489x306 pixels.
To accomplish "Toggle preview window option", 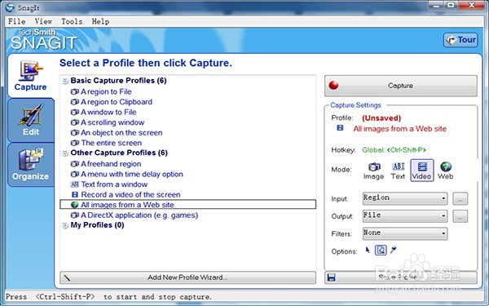I will [x=381, y=251].
